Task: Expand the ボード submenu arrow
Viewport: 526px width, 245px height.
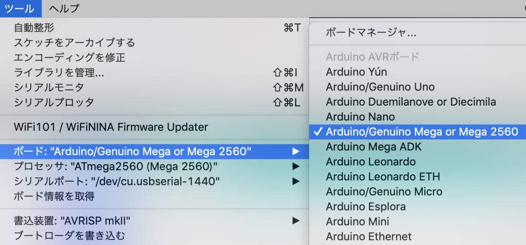Action: 295,152
